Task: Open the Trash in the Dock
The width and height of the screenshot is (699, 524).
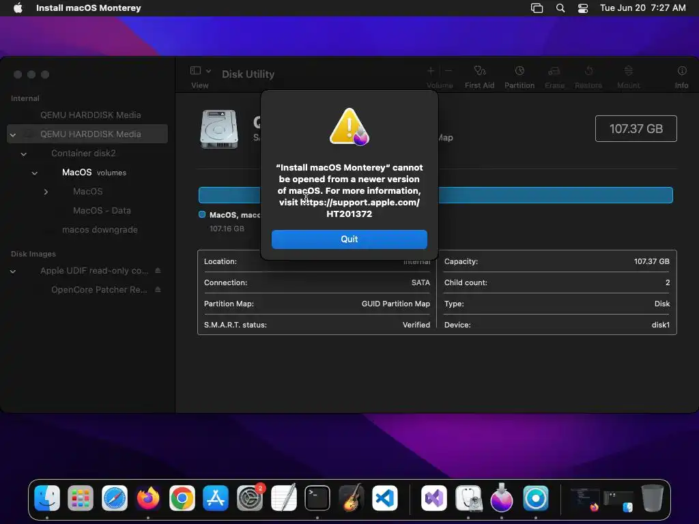Action: (x=652, y=497)
